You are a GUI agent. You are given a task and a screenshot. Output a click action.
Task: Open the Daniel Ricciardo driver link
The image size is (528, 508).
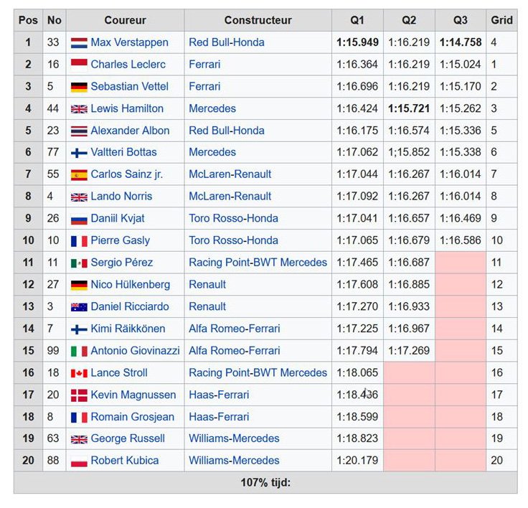(130, 306)
